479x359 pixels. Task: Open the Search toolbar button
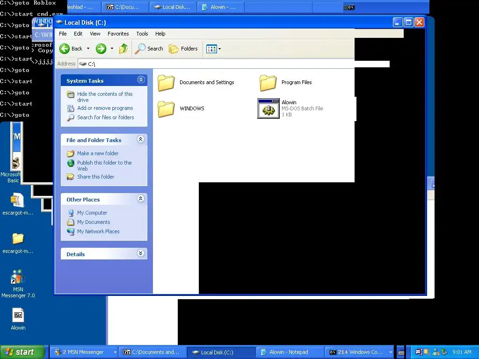[149, 49]
